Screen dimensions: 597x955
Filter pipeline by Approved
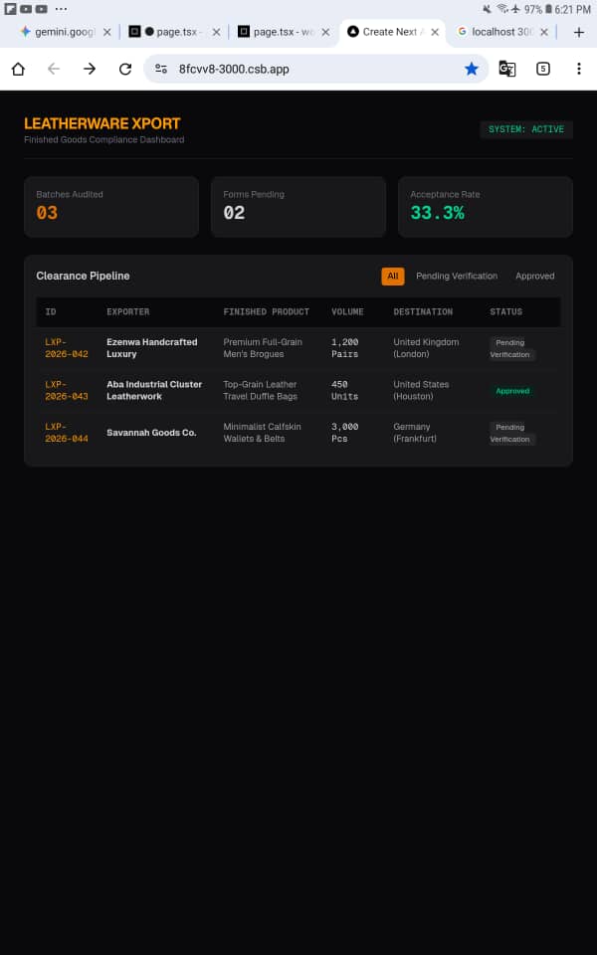[535, 276]
